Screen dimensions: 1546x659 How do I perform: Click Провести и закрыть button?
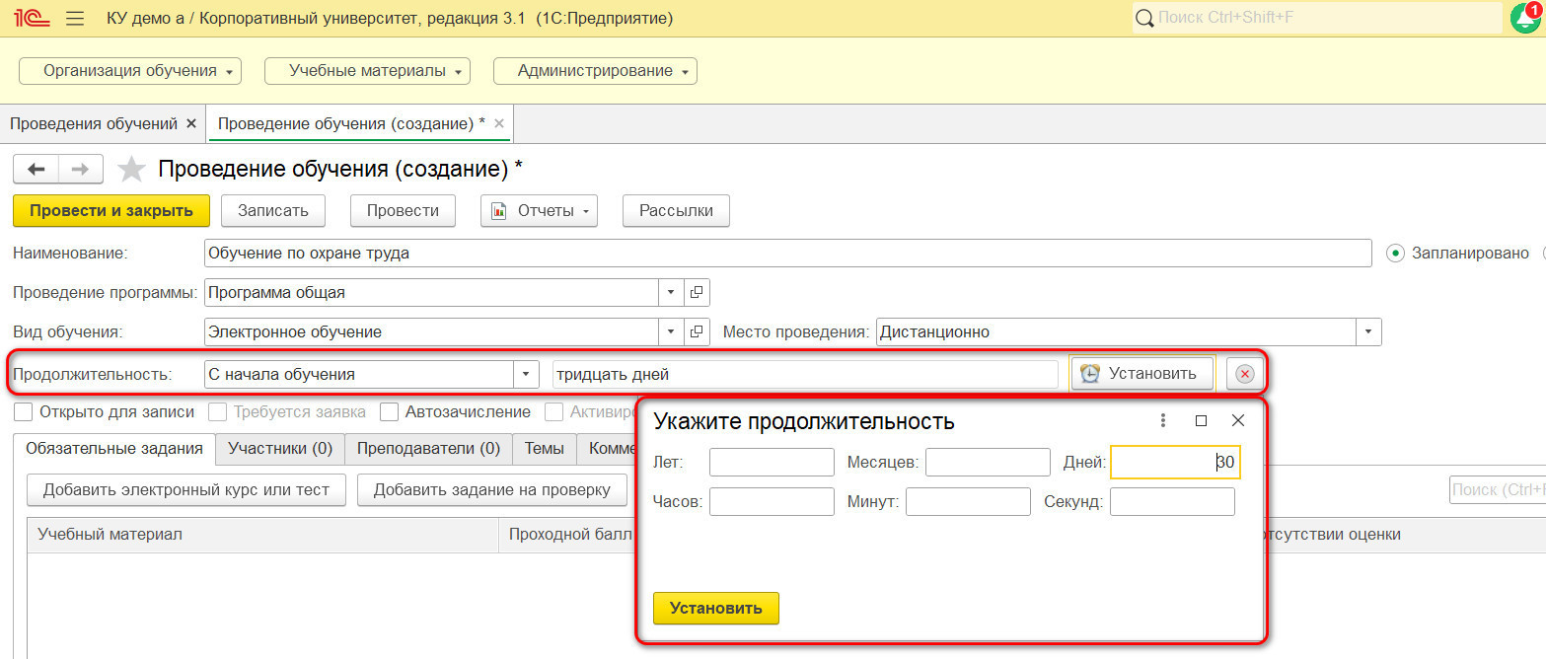point(111,210)
